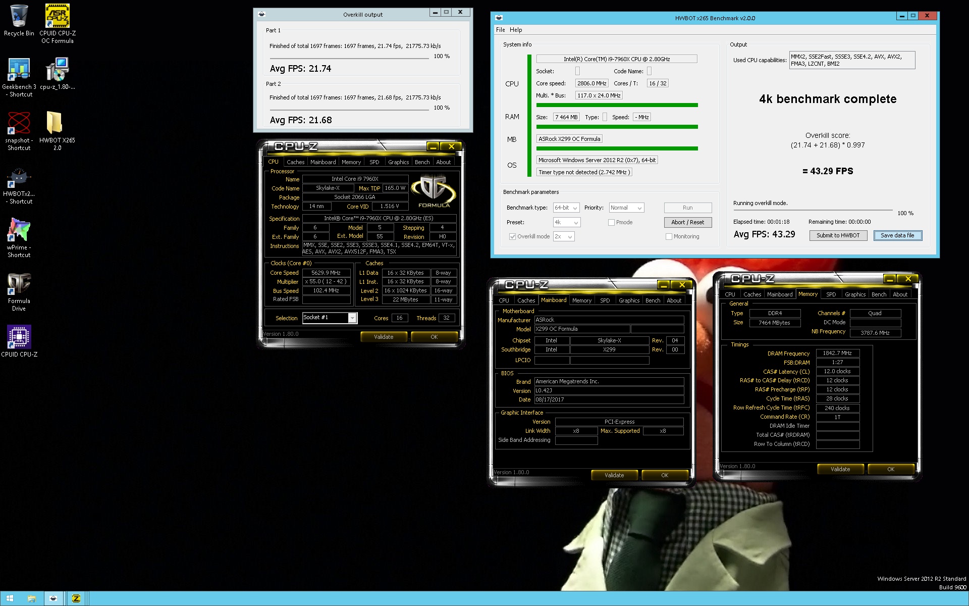Open Socket #1 selection dropdown
Viewport: 969px width, 606px height.
[x=330, y=318]
